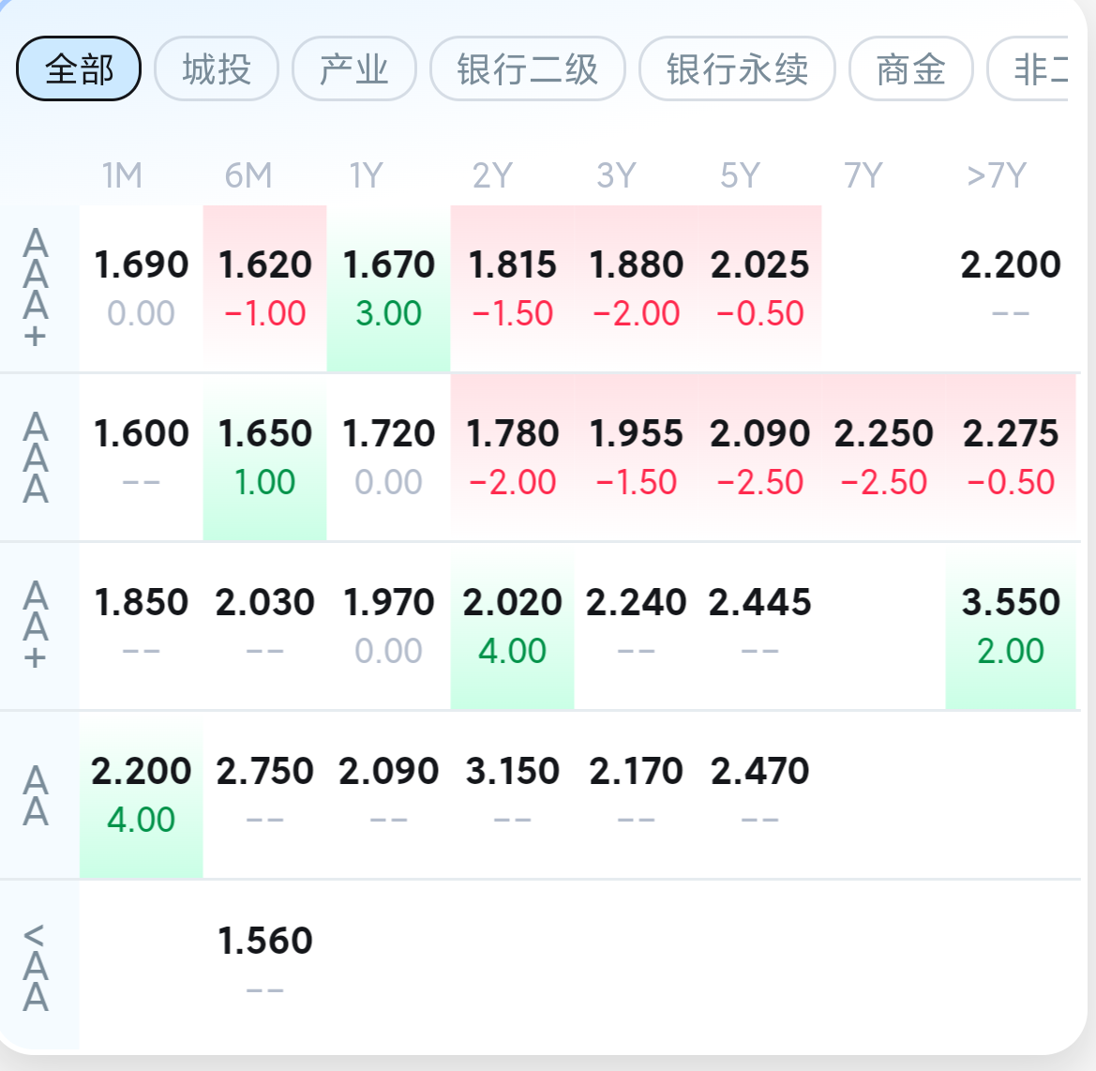Click the AA+ 2Y cell showing 2.020
Screen dimensions: 1096x1071
512,626
